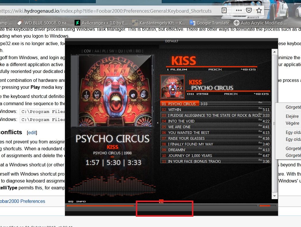Click the volume slider at bottom right

point(267,206)
